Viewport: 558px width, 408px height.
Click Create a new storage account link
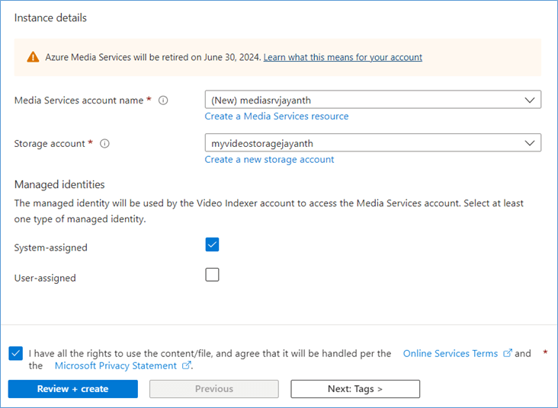pos(269,160)
